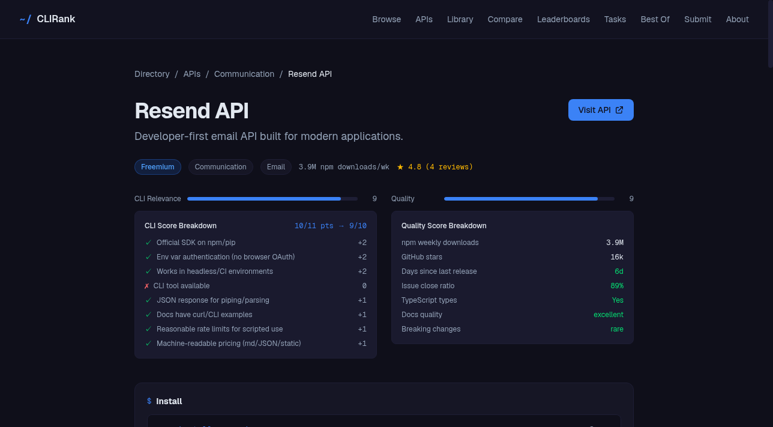Click checkmark for Docs have curl/CLI examples
The image size is (773, 427).
148,315
